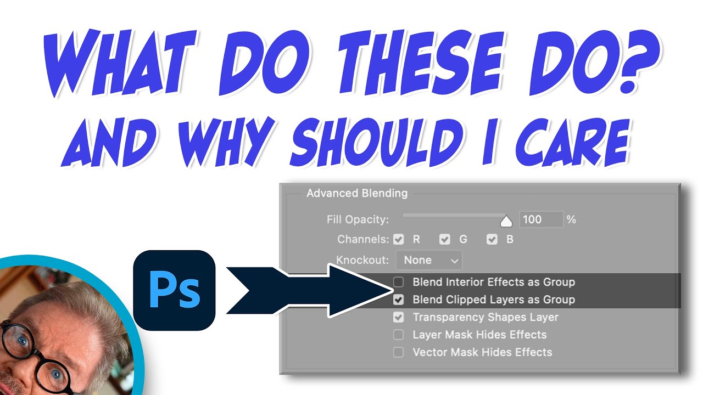Click the Fill Opacity label
703x395 pixels.
click(x=358, y=220)
